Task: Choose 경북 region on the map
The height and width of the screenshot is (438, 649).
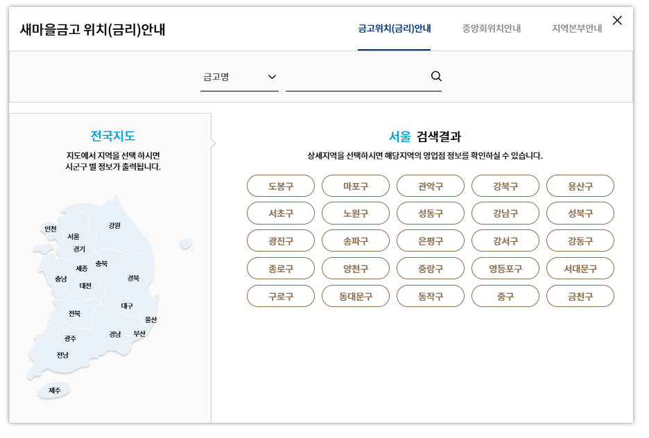Action: (x=133, y=278)
